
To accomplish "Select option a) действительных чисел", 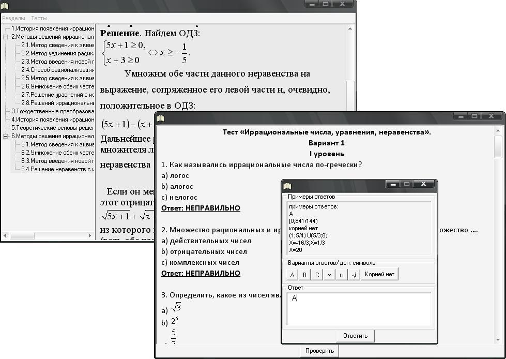I will coord(206,241).
